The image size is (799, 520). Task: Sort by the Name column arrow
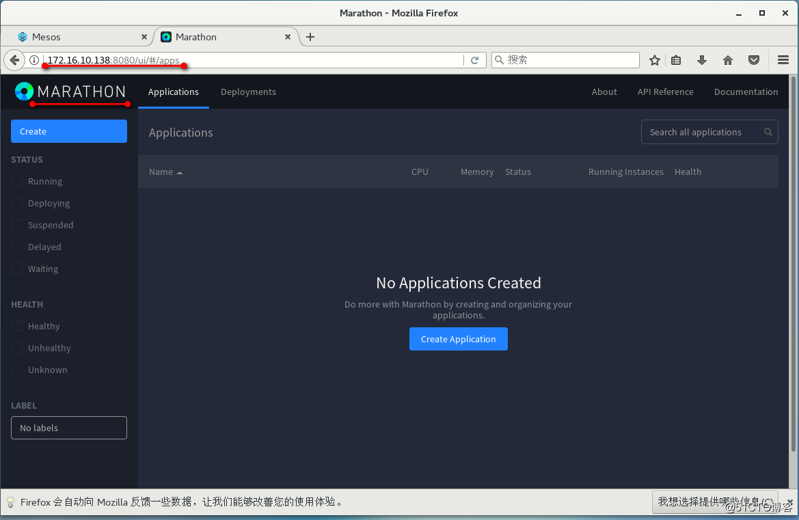click(x=179, y=173)
